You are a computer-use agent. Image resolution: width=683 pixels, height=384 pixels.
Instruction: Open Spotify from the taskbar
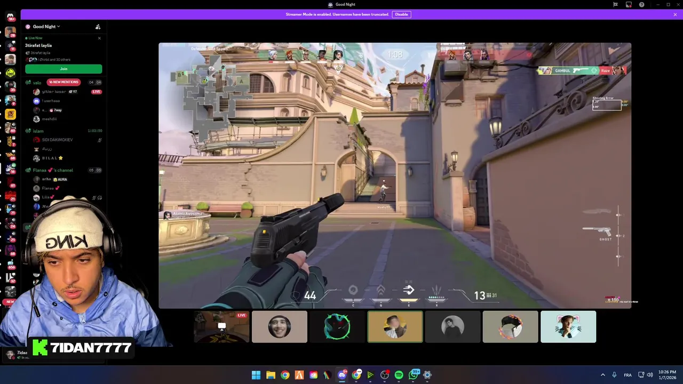pos(399,375)
